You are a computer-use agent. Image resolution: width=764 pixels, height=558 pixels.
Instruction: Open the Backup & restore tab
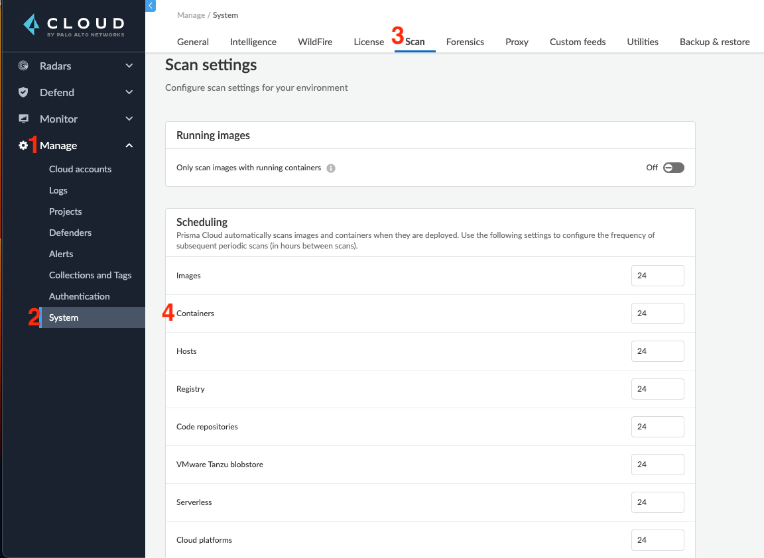[714, 42]
